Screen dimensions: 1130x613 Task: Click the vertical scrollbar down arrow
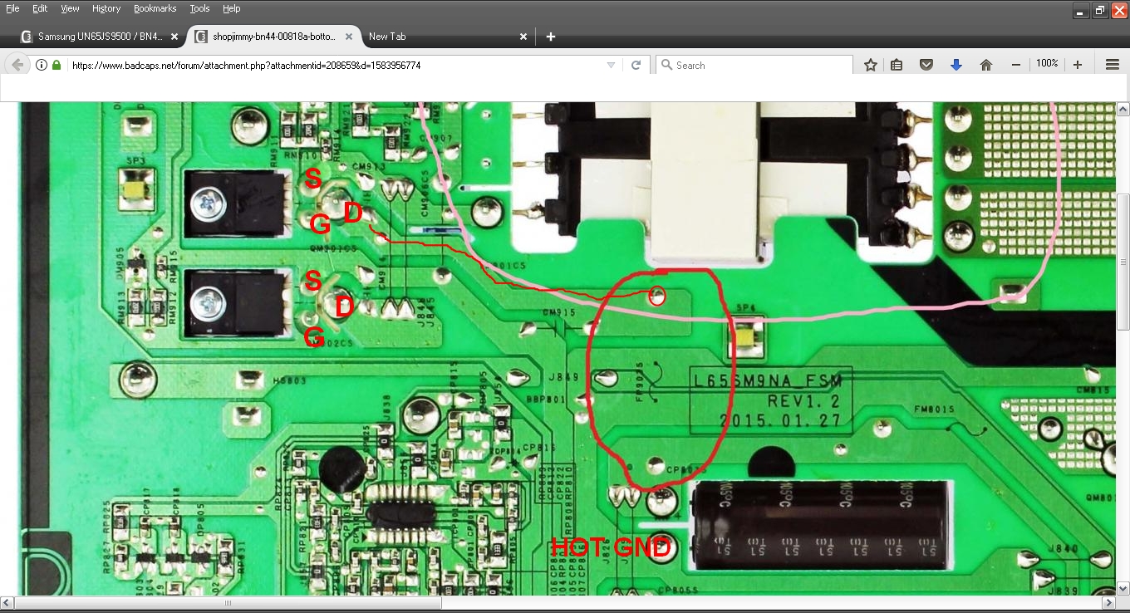(x=1123, y=589)
